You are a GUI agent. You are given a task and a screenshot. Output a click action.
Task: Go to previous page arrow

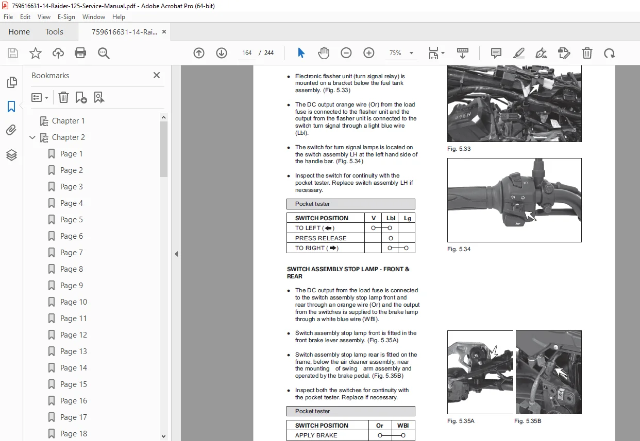[199, 53]
